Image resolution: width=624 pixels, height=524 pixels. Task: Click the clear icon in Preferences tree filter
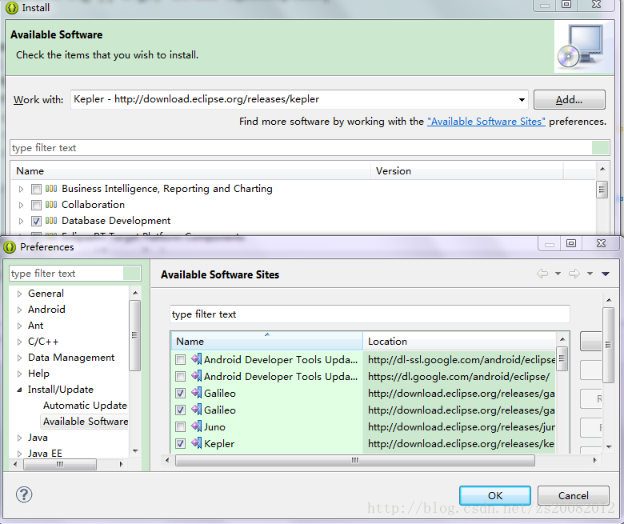(x=132, y=274)
